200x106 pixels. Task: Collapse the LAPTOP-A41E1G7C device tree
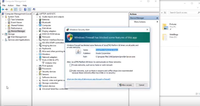(x=34, y=14)
